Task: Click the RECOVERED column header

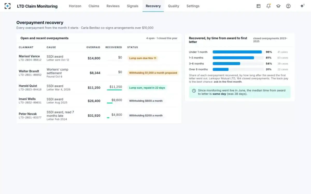Action: click(114, 47)
